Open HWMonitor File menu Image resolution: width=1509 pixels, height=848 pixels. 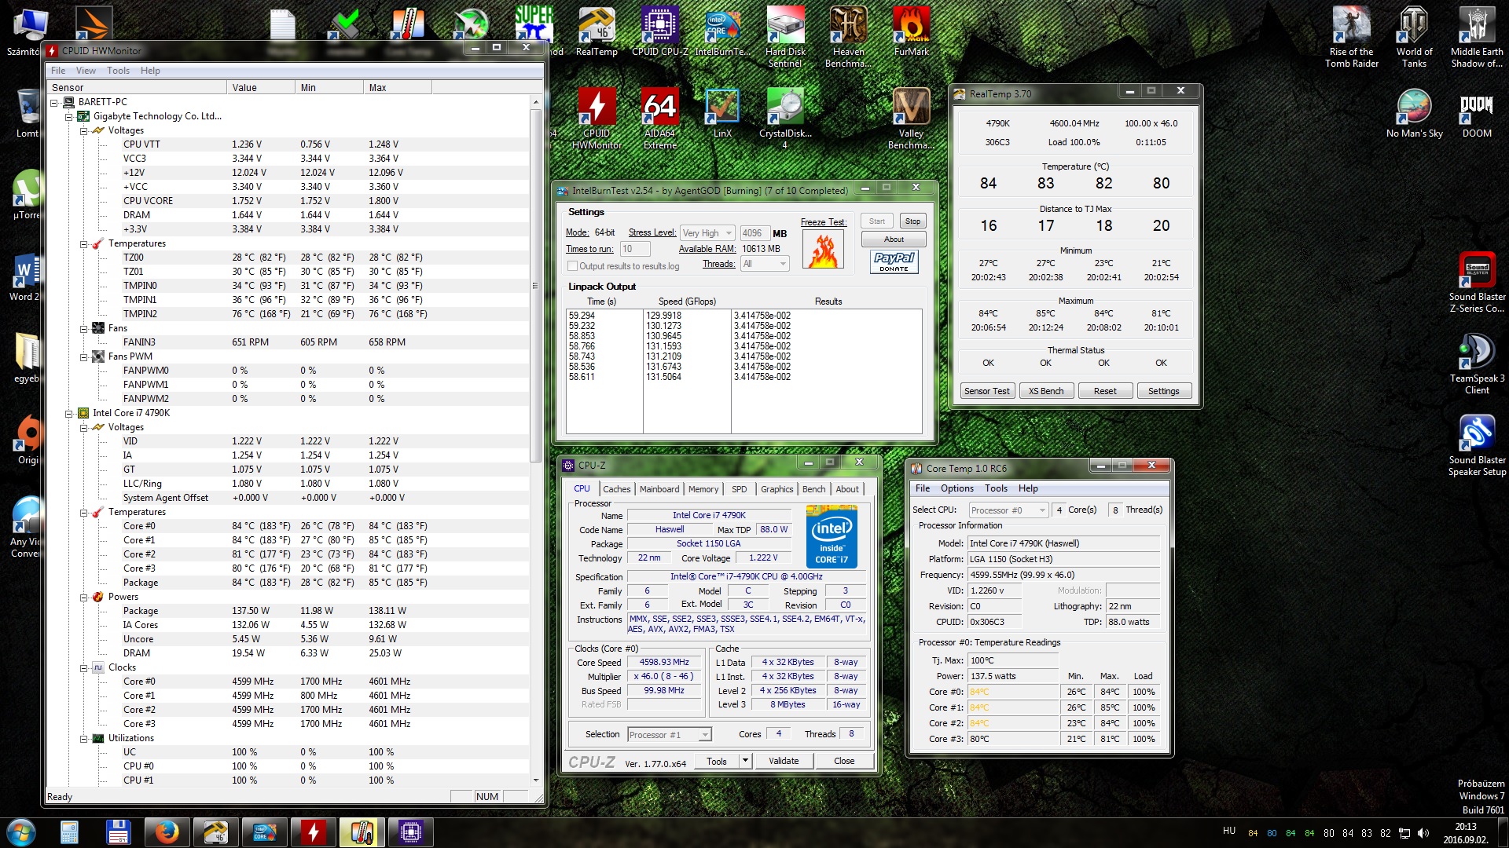[x=58, y=71]
